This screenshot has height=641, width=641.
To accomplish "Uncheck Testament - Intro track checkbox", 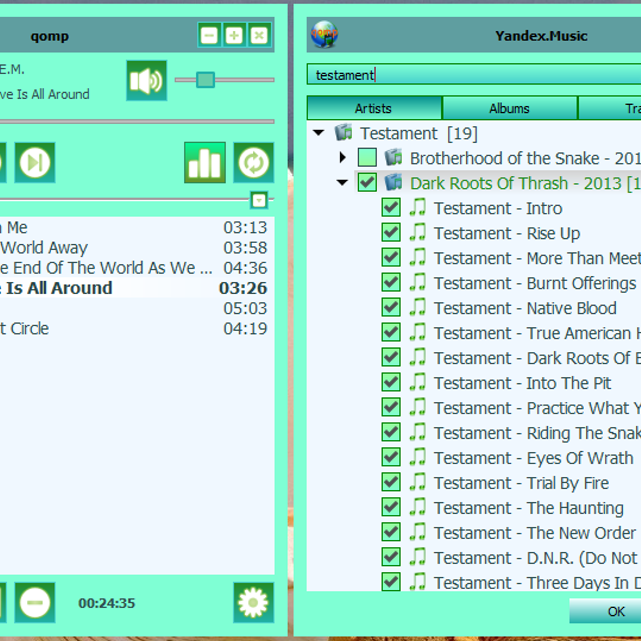I will [x=391, y=208].
